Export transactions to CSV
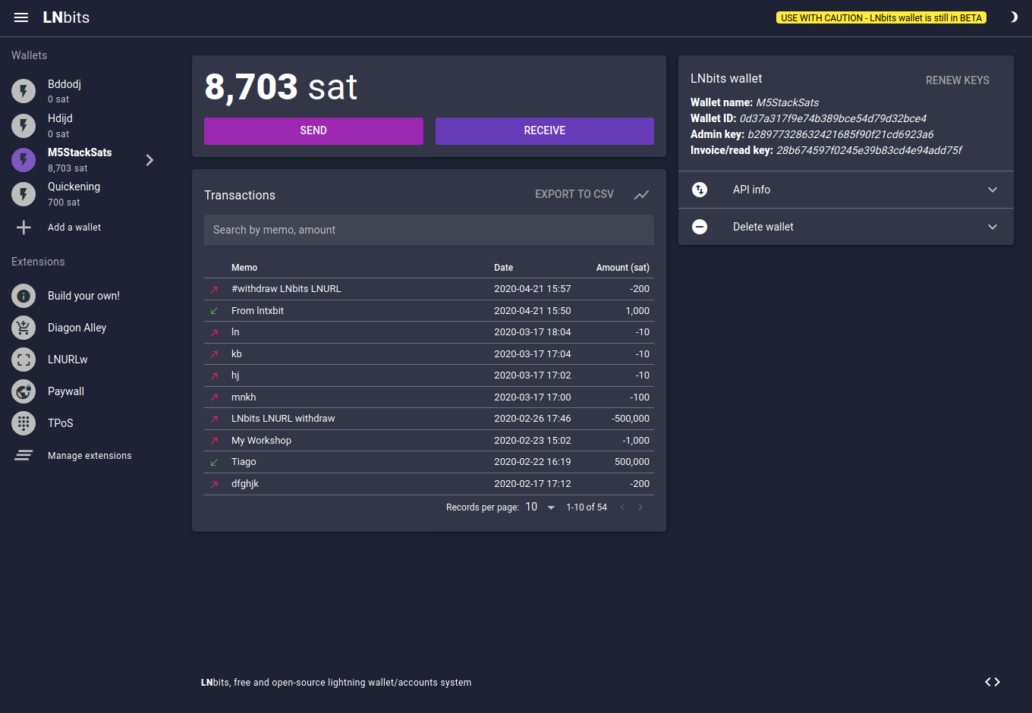 point(574,194)
